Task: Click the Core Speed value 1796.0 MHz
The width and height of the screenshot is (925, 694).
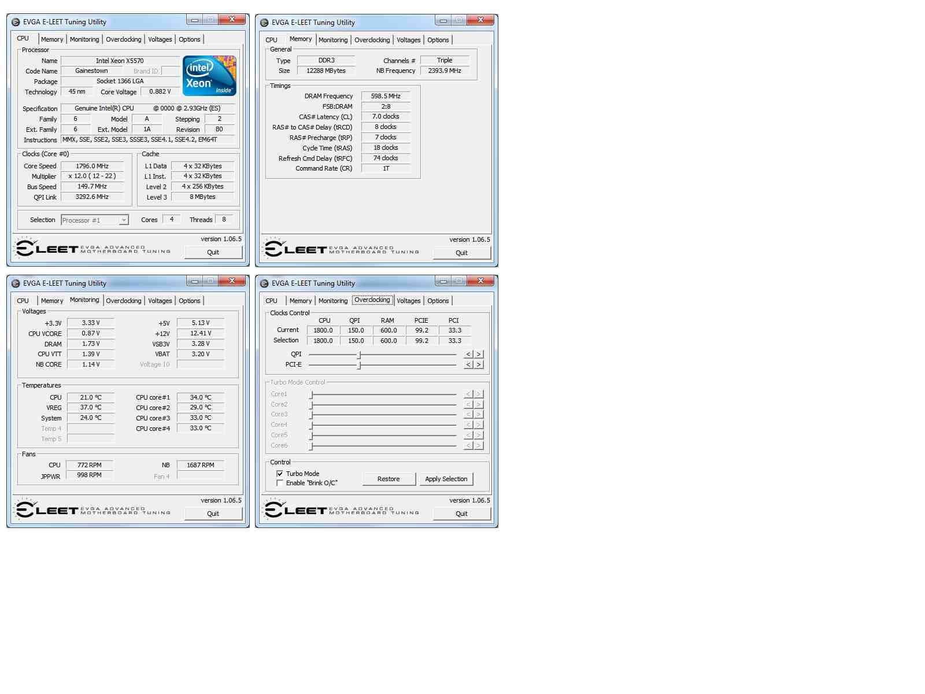Action: pyautogui.click(x=92, y=167)
